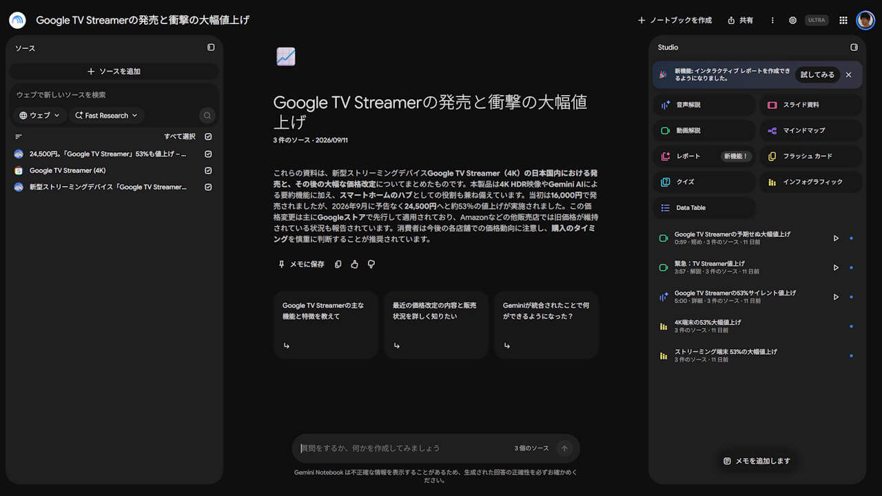Open the 24,500円「Google TV Streamer」source
The image size is (882, 496).
108,154
